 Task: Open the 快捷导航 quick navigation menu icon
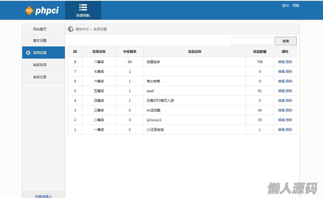[x=83, y=8]
